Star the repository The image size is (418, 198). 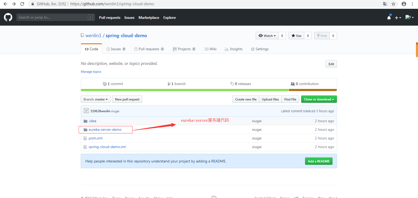(x=296, y=36)
